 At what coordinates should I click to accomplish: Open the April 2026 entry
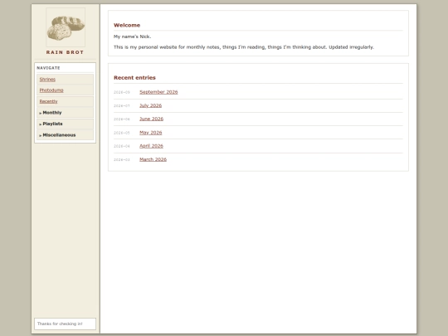tap(151, 146)
